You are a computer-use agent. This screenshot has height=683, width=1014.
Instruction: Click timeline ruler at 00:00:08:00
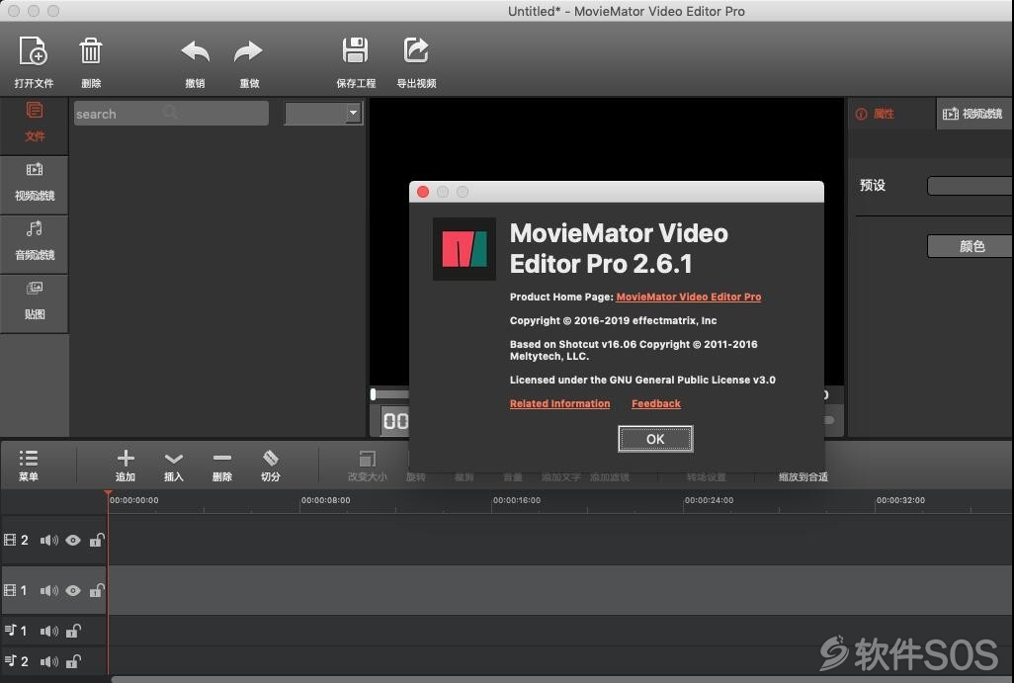point(325,500)
